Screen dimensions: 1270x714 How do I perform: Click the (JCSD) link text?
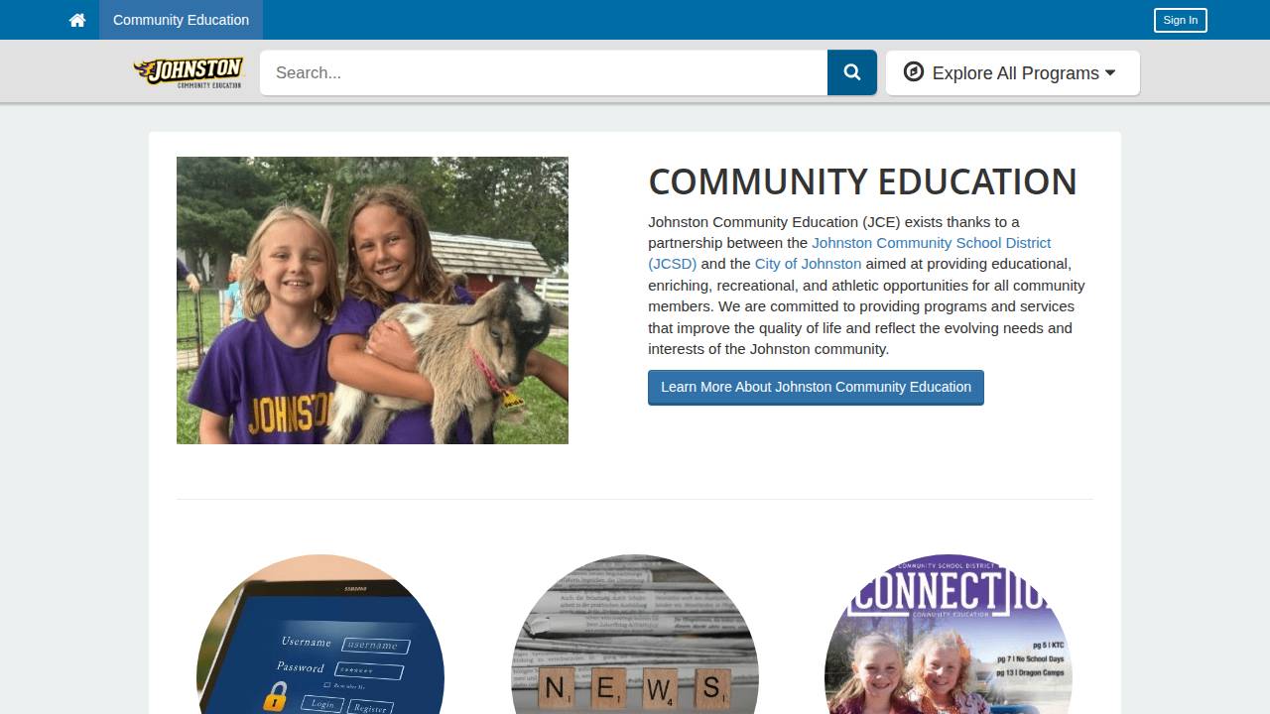tap(673, 264)
